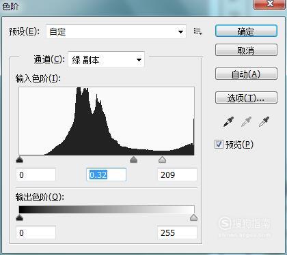Click the output white level slider
Image resolution: width=287 pixels, height=255 pixels.
click(193, 217)
